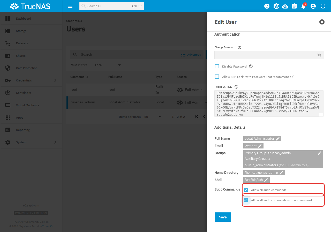Click the feedback smiley face icon
Screen dimensions: 331x232
point(267,6)
